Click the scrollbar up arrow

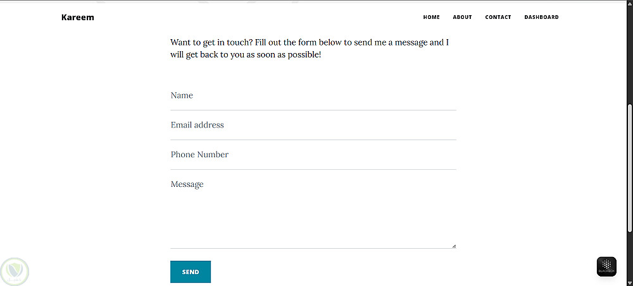629,4
